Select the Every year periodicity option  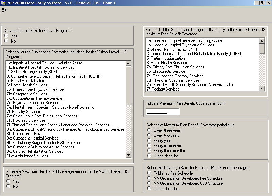149,141
